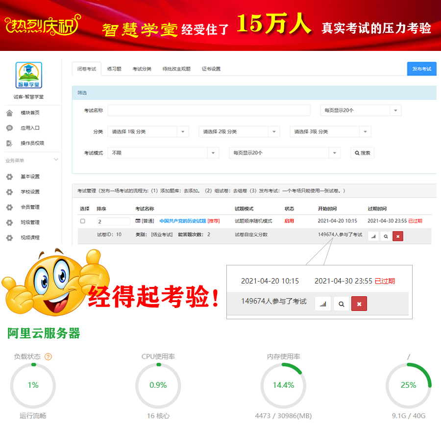Viewport: 441px width, 426px height.
Task: Switch to the 练习题 tab
Action: 114,69
